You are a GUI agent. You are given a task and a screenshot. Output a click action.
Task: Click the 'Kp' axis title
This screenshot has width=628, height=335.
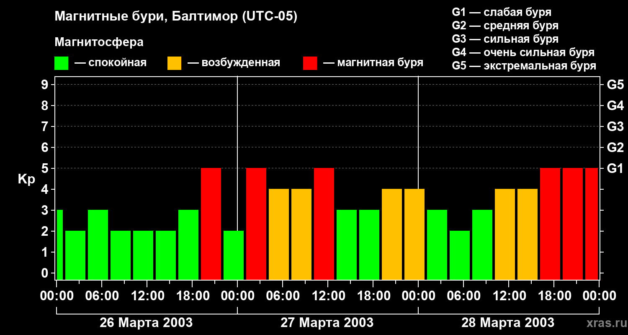(x=26, y=179)
